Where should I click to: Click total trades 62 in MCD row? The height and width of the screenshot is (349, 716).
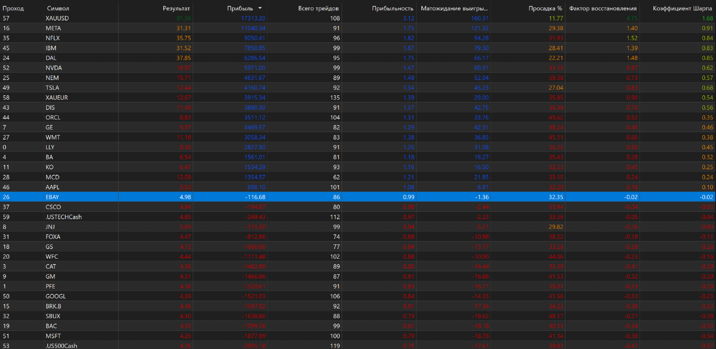(336, 177)
